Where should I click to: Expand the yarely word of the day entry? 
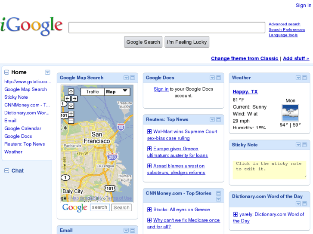[236, 214]
